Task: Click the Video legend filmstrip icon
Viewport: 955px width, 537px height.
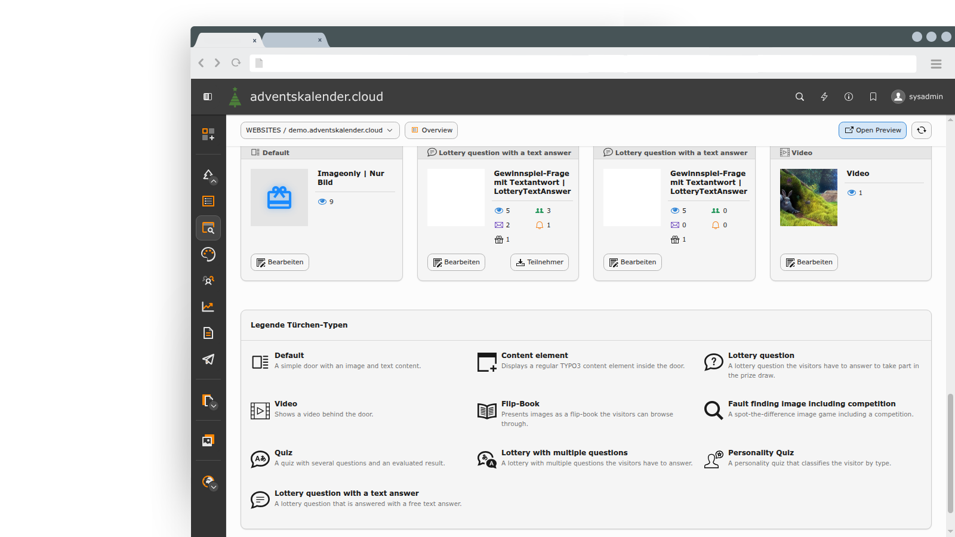Action: (x=260, y=411)
